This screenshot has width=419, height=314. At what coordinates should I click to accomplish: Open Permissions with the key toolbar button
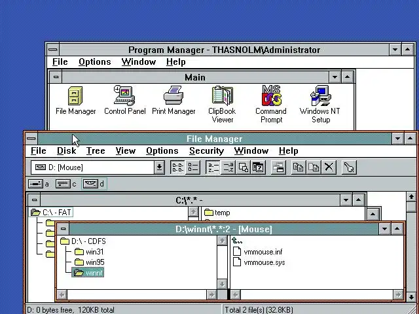pyautogui.click(x=349, y=167)
